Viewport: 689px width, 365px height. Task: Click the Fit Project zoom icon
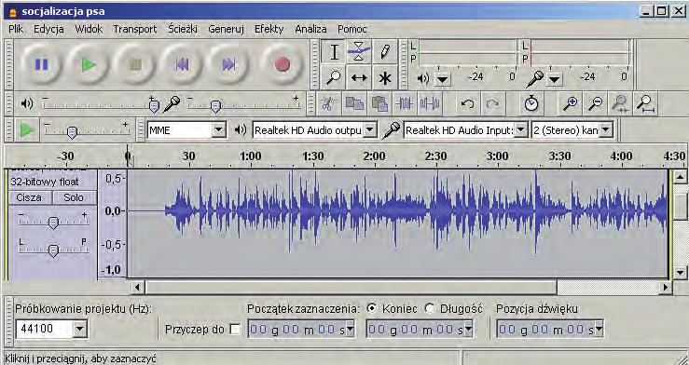(646, 104)
